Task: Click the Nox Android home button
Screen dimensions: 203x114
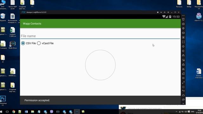Action: click(x=183, y=95)
